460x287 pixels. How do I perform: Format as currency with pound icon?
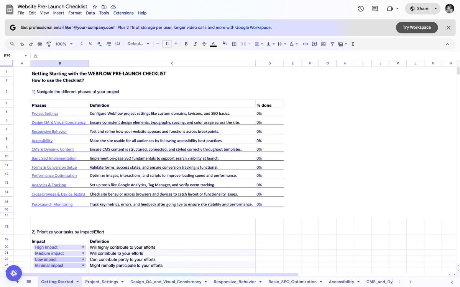(x=81, y=44)
